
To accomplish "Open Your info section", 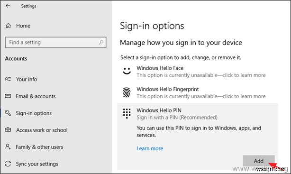I will (x=27, y=79).
